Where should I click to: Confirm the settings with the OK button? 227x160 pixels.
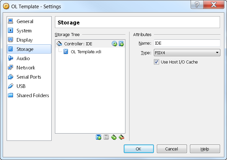pyautogui.click(x=139, y=149)
